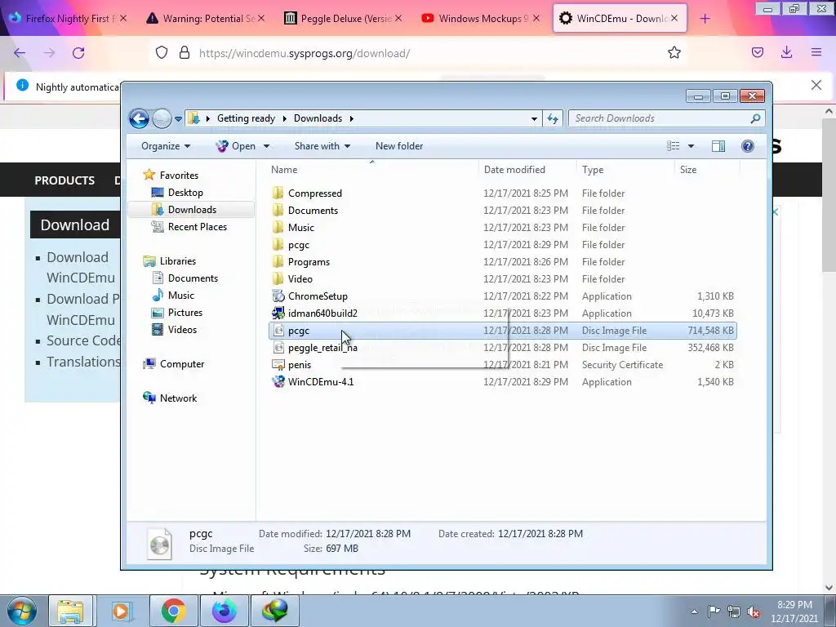Click the Explorer address bar refresh icon
836x627 pixels.
tap(553, 119)
